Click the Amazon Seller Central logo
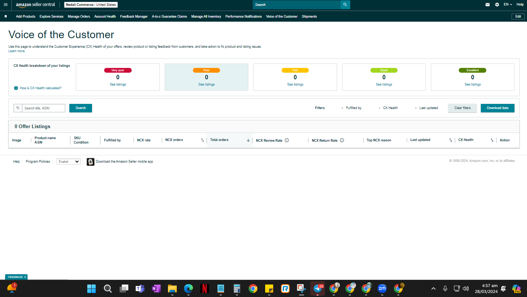The height and width of the screenshot is (297, 527). tap(36, 5)
